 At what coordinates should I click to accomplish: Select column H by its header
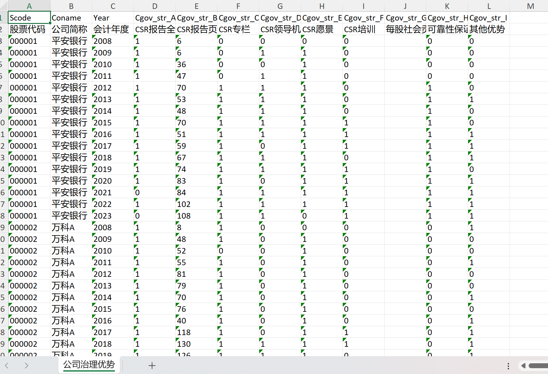click(322, 6)
